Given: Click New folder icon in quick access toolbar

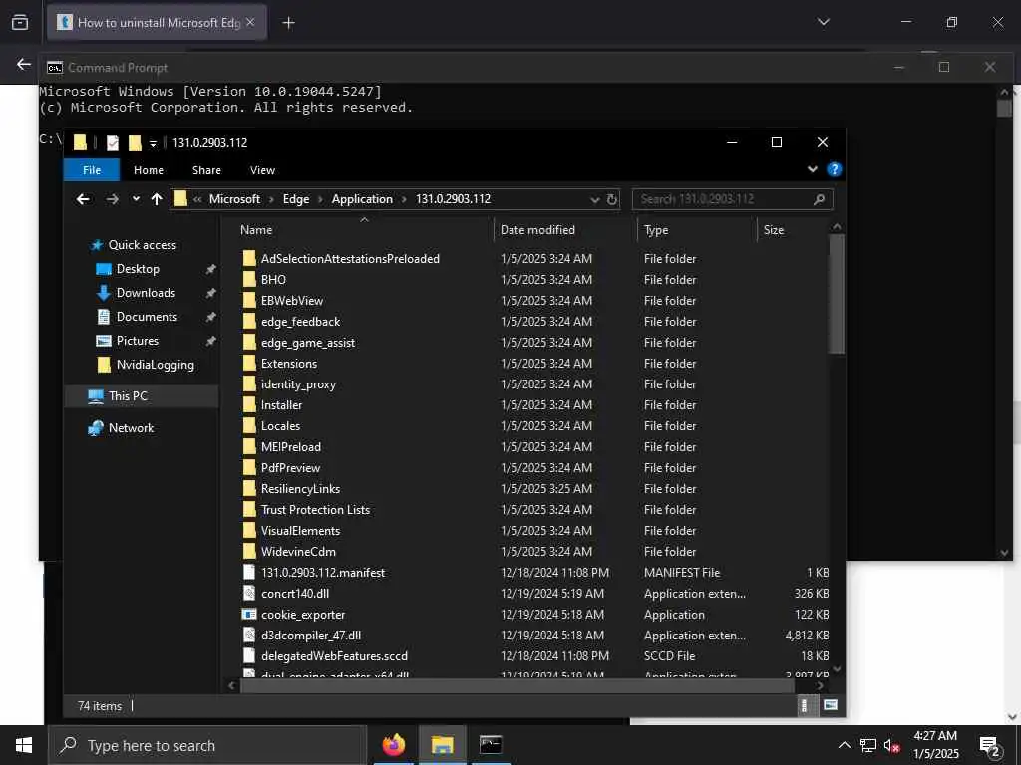Looking at the screenshot, I should 135,142.
